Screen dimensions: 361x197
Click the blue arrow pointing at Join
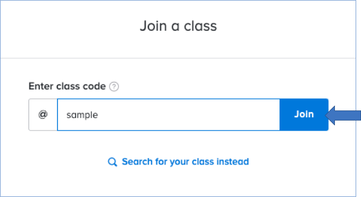343,115
